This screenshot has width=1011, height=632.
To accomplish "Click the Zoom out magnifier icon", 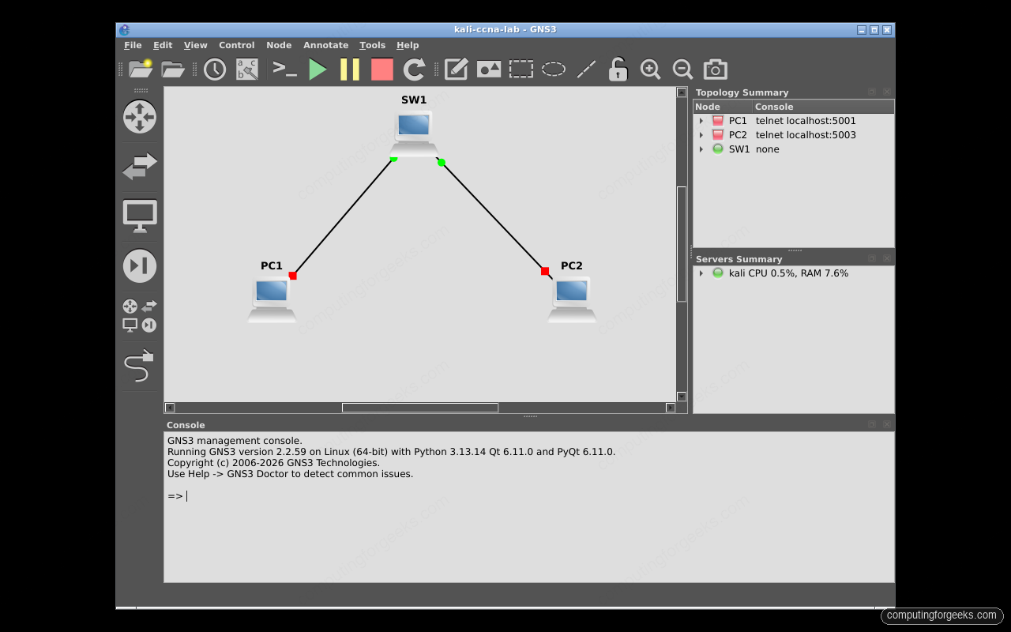I will pyautogui.click(x=682, y=69).
